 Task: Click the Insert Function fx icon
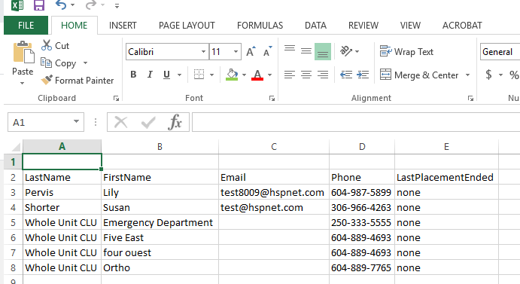click(175, 122)
